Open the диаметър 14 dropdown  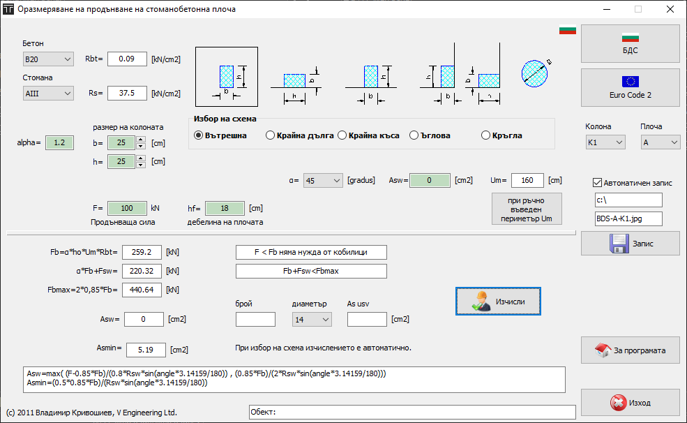pos(312,320)
